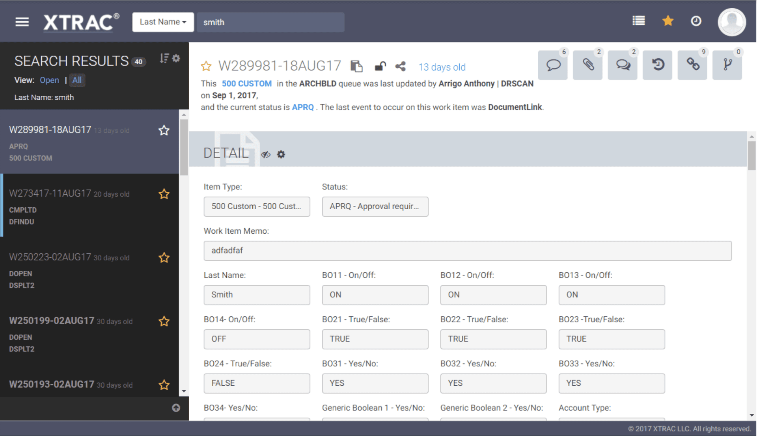Open favorites via header star icon
The image size is (757, 437).
click(668, 21)
